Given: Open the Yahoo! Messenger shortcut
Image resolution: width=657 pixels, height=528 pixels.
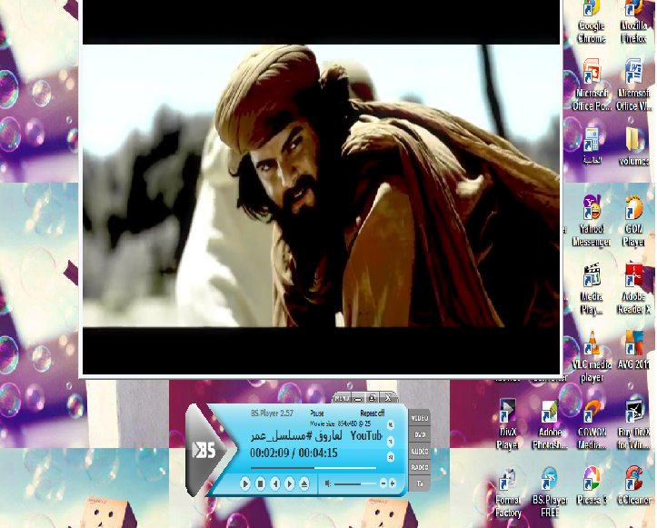Looking at the screenshot, I should (x=592, y=221).
